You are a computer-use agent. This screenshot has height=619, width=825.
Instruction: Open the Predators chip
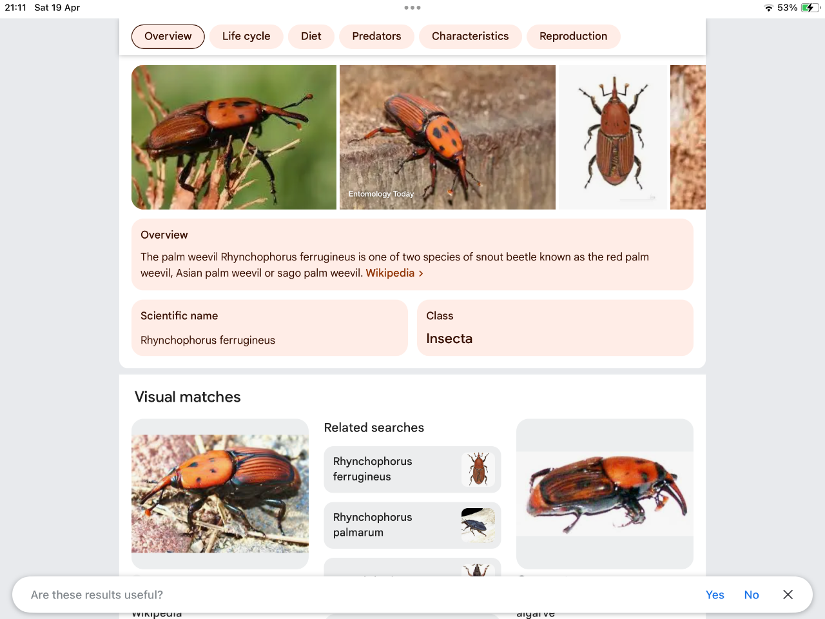[376, 36]
